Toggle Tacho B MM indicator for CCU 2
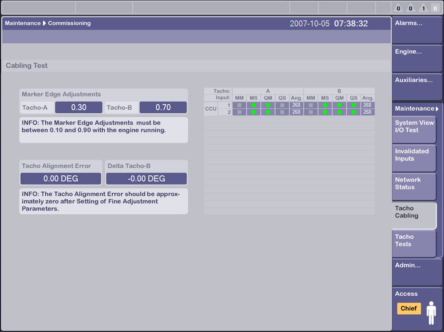The image size is (444, 332). (x=311, y=112)
